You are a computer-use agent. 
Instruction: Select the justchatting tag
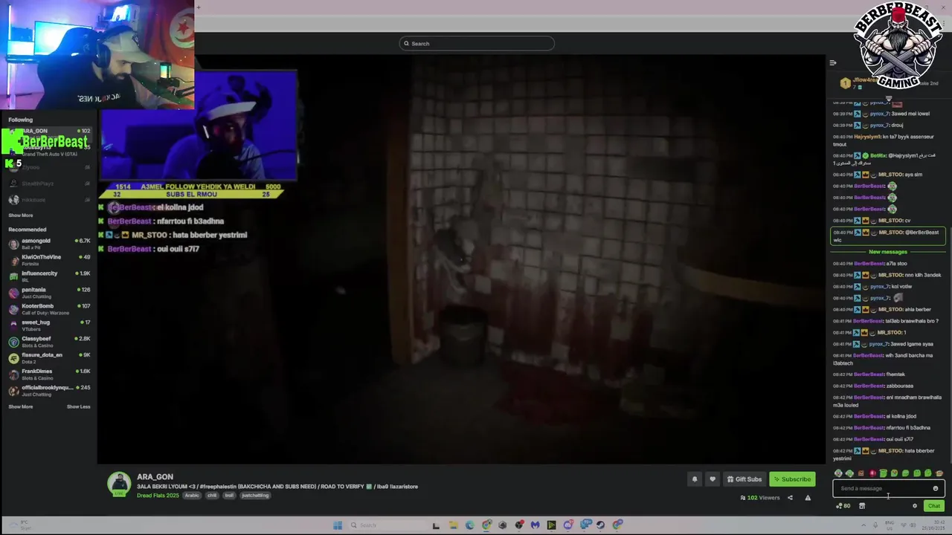(x=255, y=496)
